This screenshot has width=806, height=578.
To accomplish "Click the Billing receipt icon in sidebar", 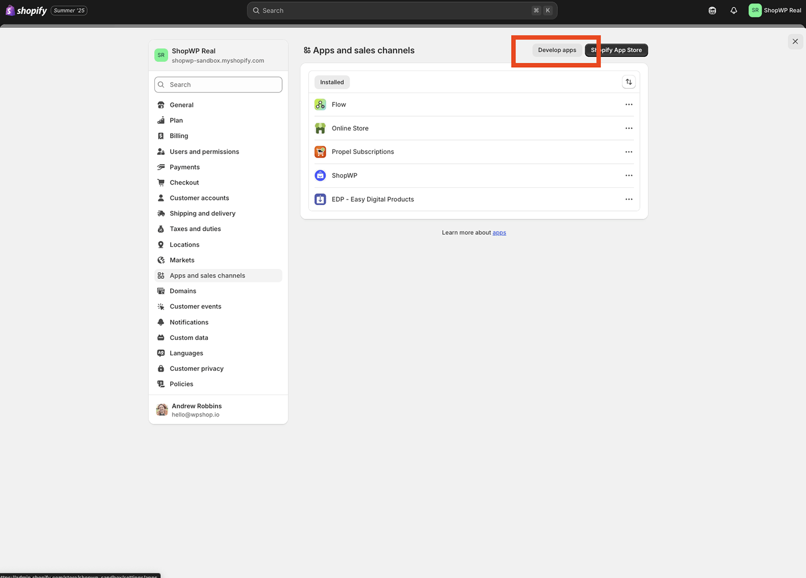I will [161, 136].
